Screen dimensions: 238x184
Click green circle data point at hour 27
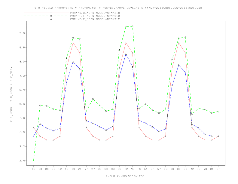(93, 99)
